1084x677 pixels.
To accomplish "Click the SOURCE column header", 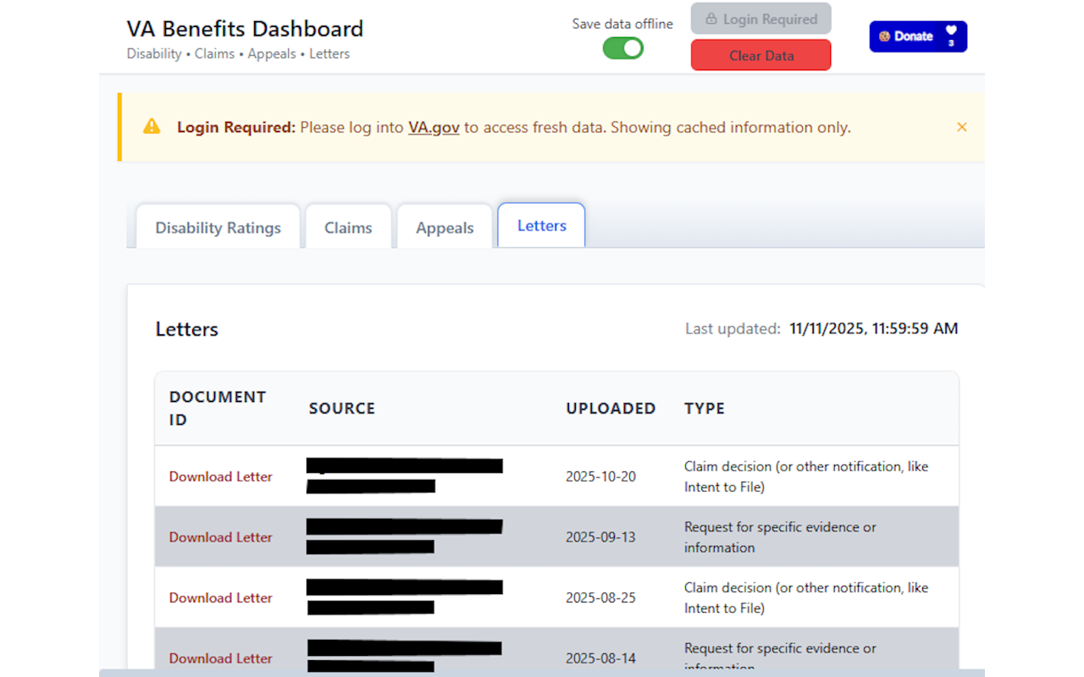I will 341,408.
